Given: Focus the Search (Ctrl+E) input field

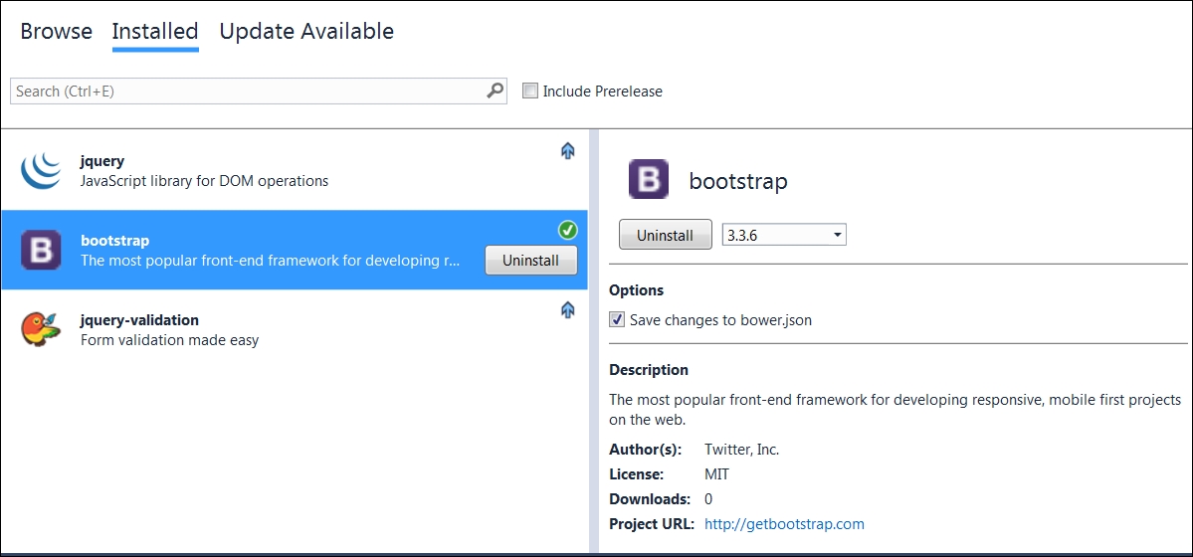Looking at the screenshot, I should 259,91.
